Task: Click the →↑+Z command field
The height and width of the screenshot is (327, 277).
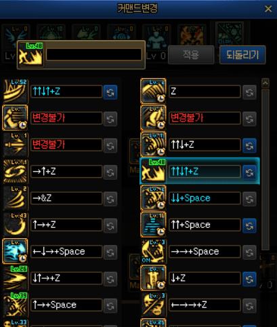Action: point(66,172)
